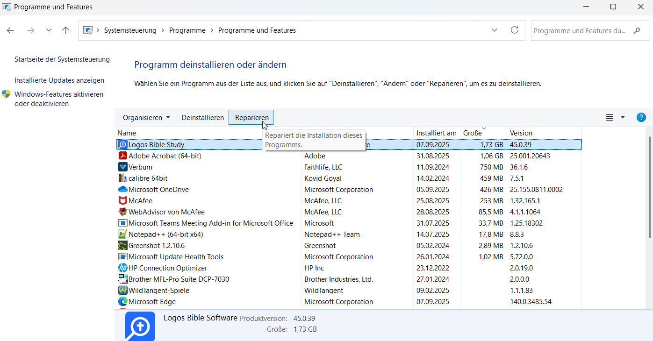Expand chevron after Systemsteuerung breadcrumb
This screenshot has width=653, height=341.
[163, 30]
